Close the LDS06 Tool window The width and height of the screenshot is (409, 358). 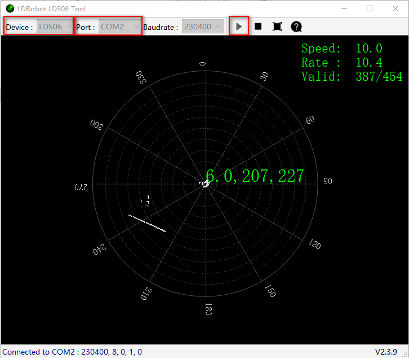(x=395, y=8)
